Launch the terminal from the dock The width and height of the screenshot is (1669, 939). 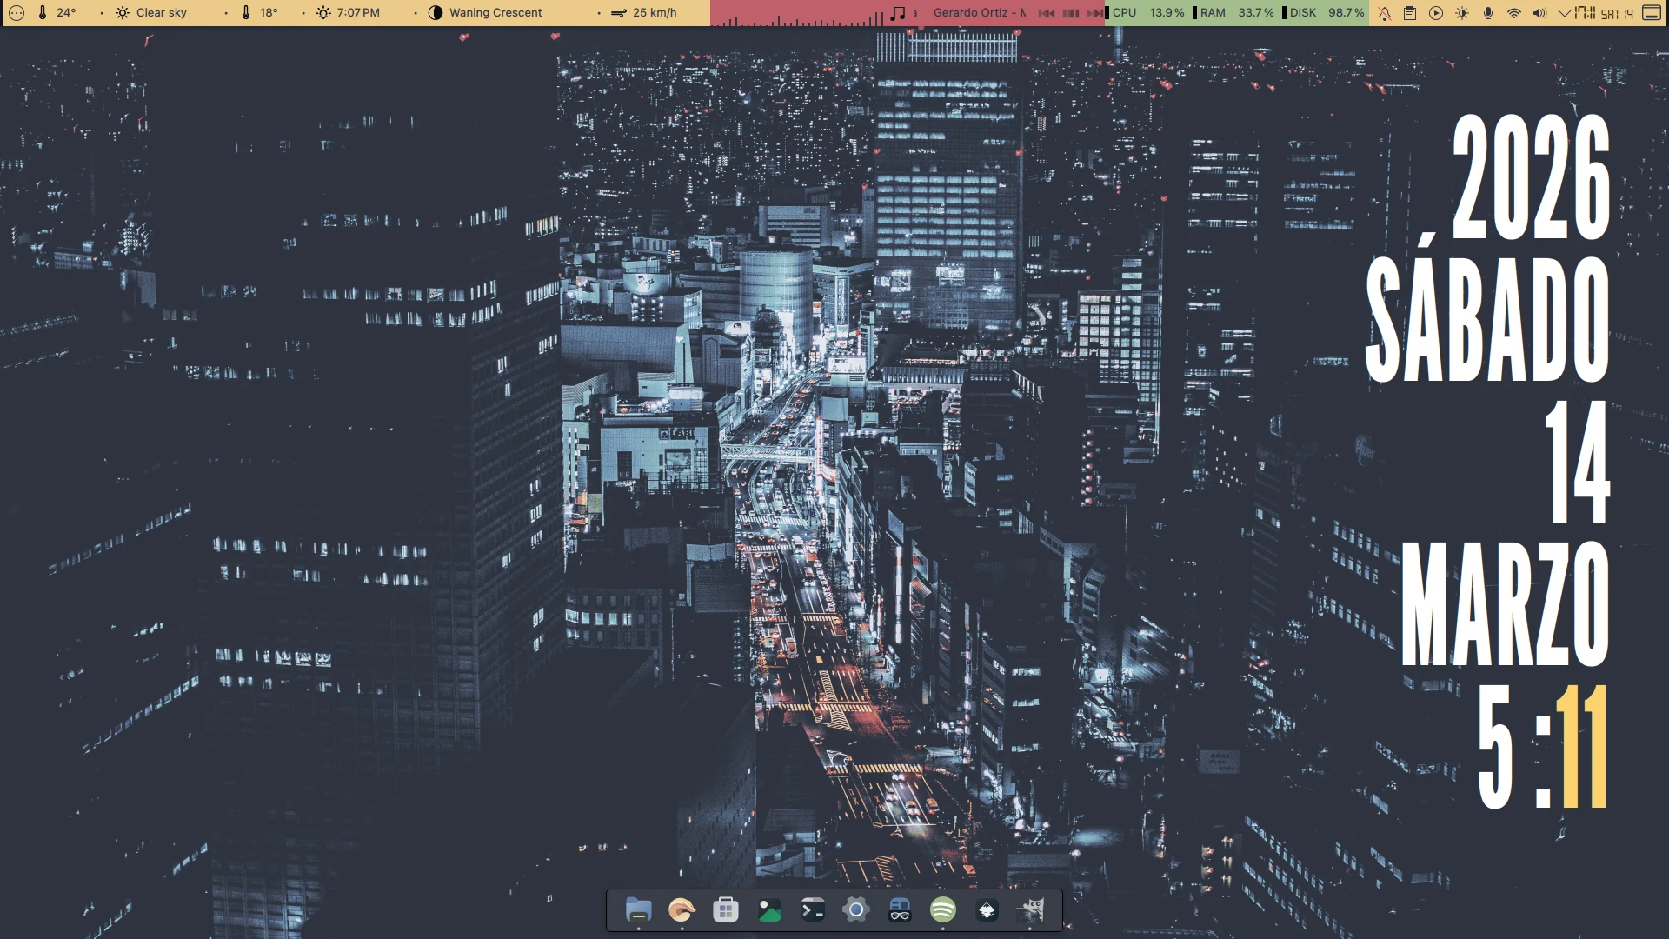point(813,910)
